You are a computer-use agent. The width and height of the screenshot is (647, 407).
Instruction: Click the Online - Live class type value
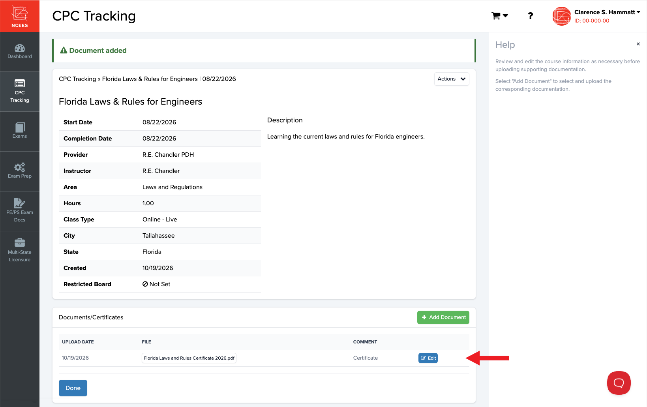160,219
